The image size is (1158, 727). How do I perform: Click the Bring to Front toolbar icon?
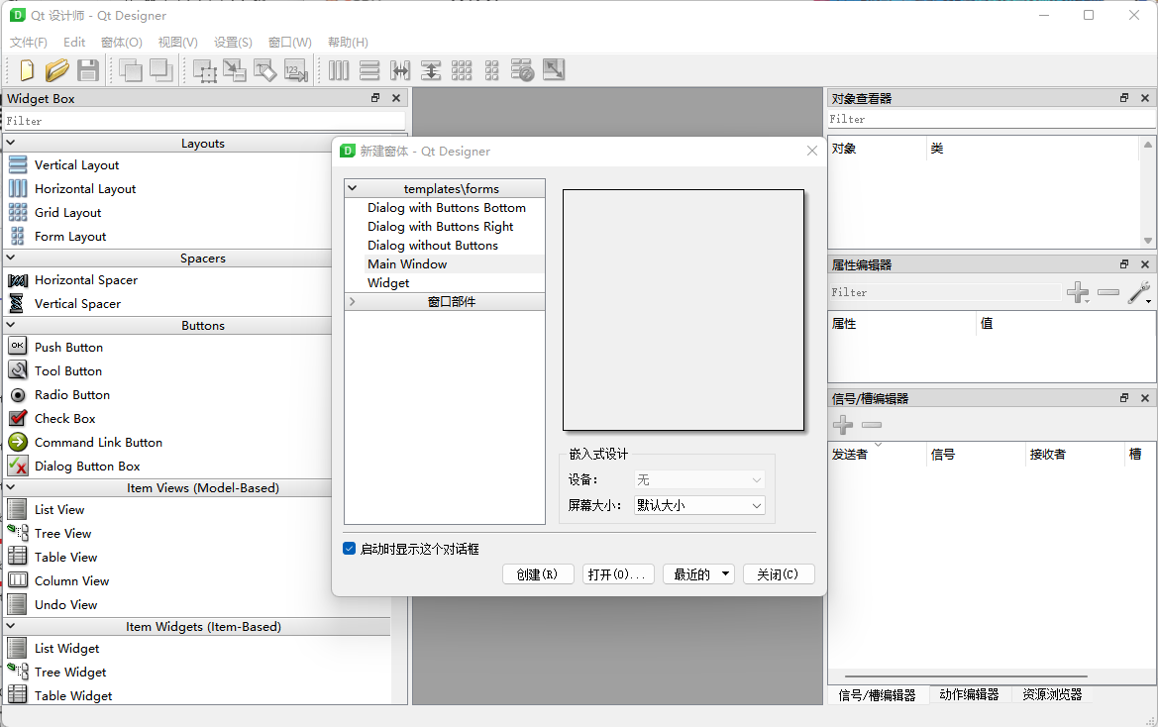pyautogui.click(x=161, y=70)
